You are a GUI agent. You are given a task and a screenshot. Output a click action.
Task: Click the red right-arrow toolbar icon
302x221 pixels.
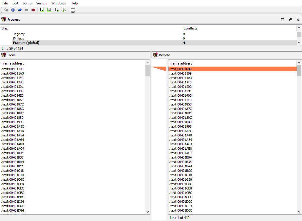pos(33,10)
